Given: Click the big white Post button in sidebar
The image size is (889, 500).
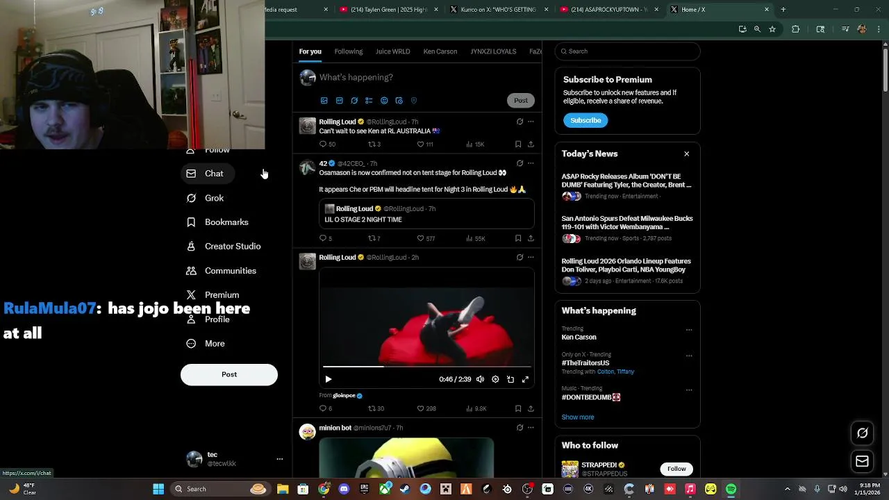Looking at the screenshot, I should coord(229,374).
